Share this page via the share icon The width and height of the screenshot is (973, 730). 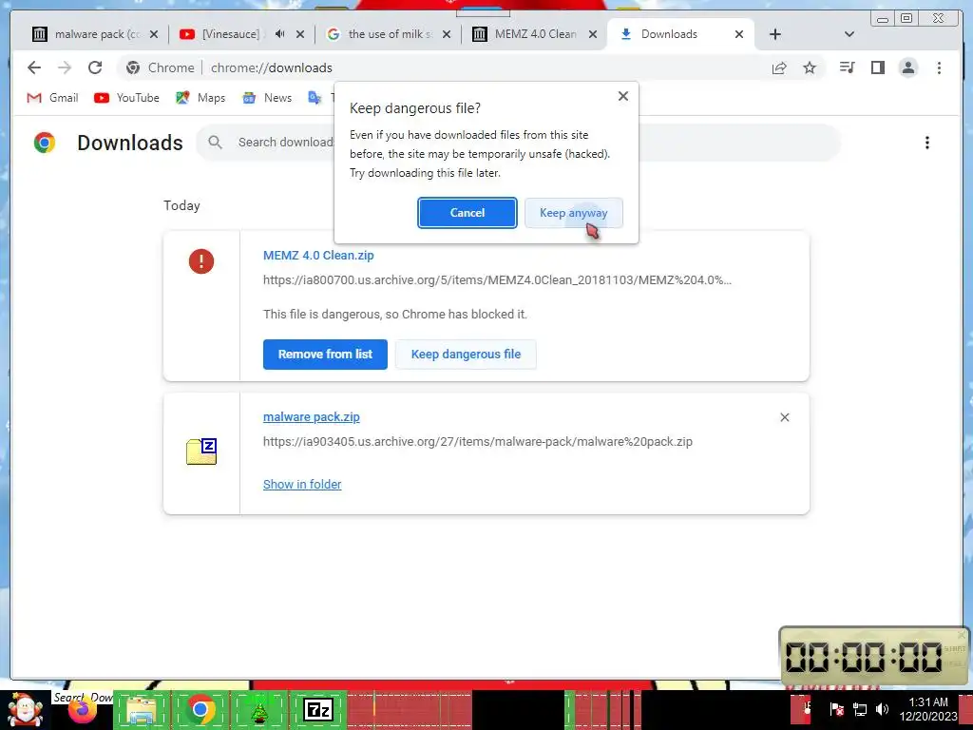779,67
